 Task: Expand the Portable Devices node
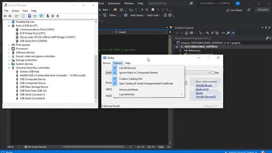pyautogui.click(x=9, y=22)
